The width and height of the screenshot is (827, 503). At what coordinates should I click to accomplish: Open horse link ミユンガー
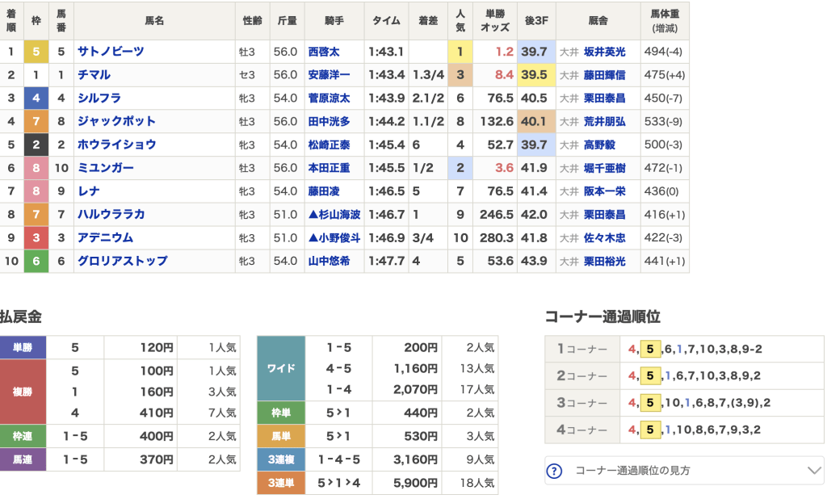[106, 168]
